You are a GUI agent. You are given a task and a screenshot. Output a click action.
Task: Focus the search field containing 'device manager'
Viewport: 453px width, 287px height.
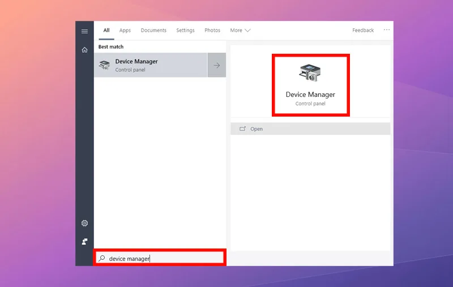tap(164, 258)
